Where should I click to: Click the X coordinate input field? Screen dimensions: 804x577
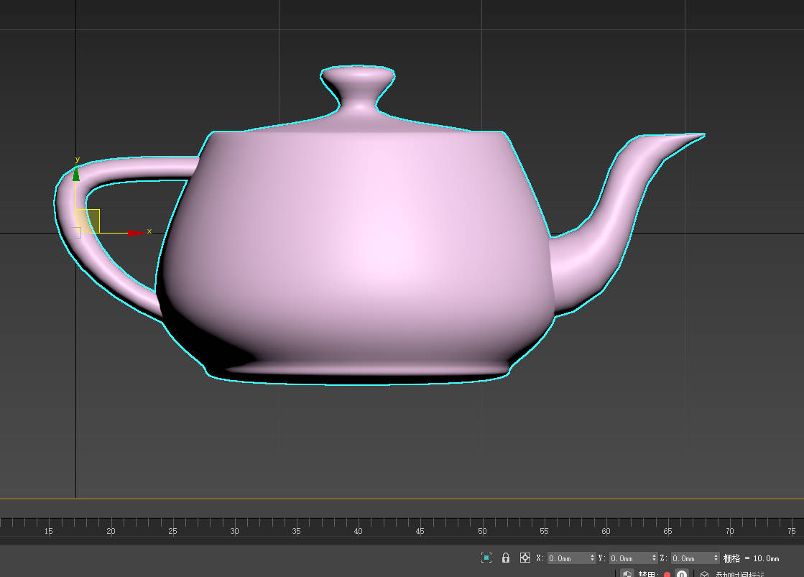[568, 558]
